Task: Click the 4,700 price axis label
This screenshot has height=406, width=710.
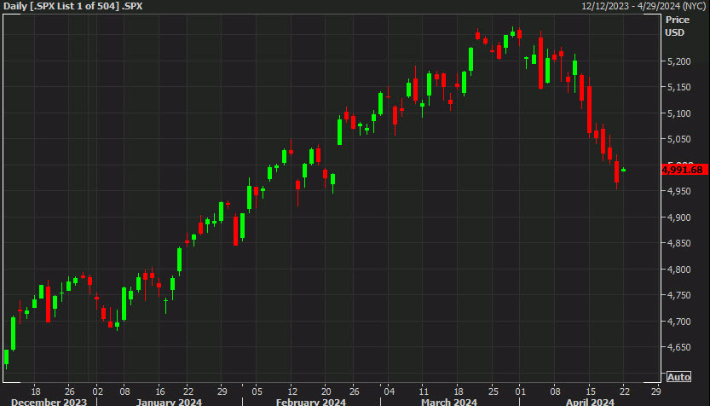Action: point(678,322)
